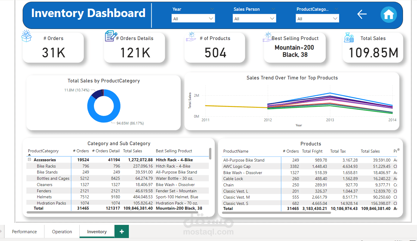The width and height of the screenshot is (417, 241).
Task: Click the Products table horizontal scrollbar
Action: 276,213
